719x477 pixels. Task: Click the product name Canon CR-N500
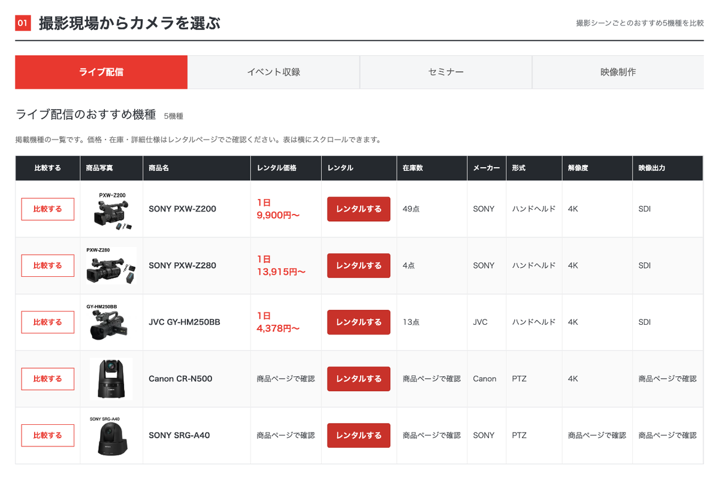coord(180,379)
